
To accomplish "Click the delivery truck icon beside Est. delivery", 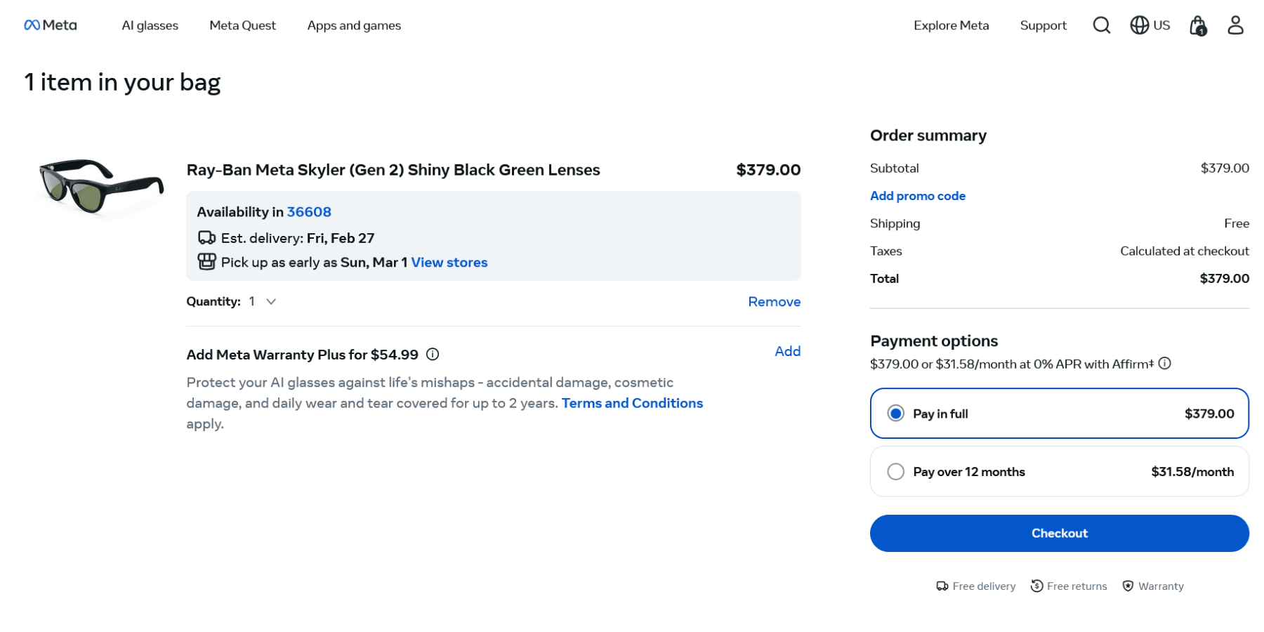I will [x=207, y=237].
